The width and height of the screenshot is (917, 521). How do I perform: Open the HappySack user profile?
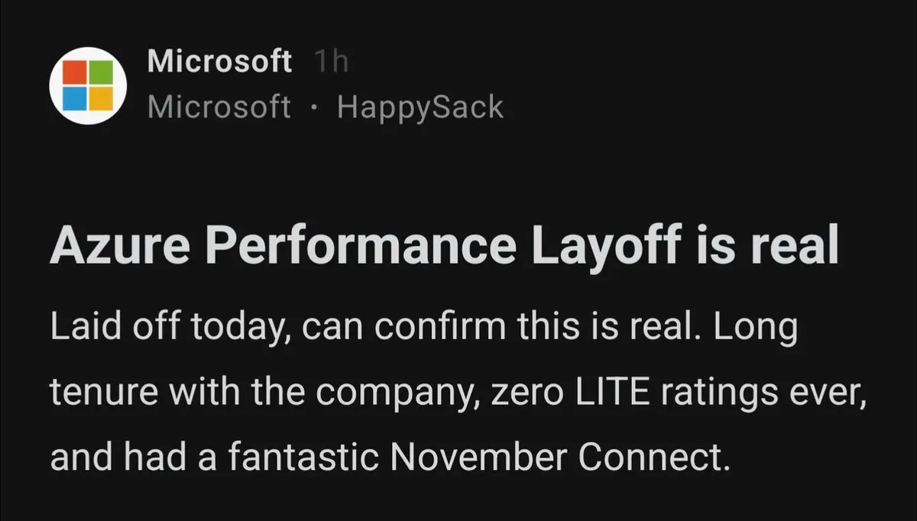coord(420,107)
